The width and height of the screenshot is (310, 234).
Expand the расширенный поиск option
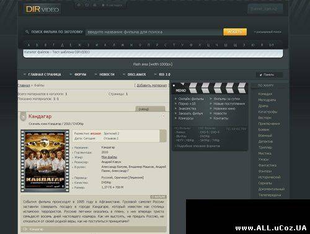268,32
